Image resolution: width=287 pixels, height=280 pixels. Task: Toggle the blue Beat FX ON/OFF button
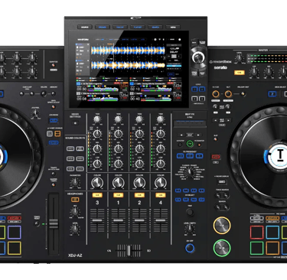190,248
